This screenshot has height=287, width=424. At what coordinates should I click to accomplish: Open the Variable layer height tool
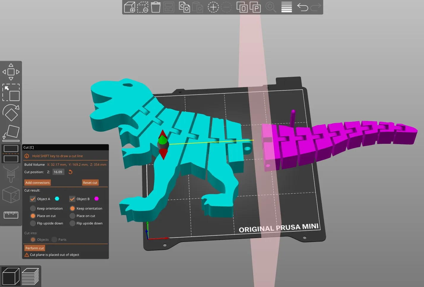tap(286, 7)
